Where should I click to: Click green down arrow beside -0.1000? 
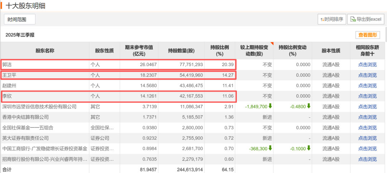point(308,149)
